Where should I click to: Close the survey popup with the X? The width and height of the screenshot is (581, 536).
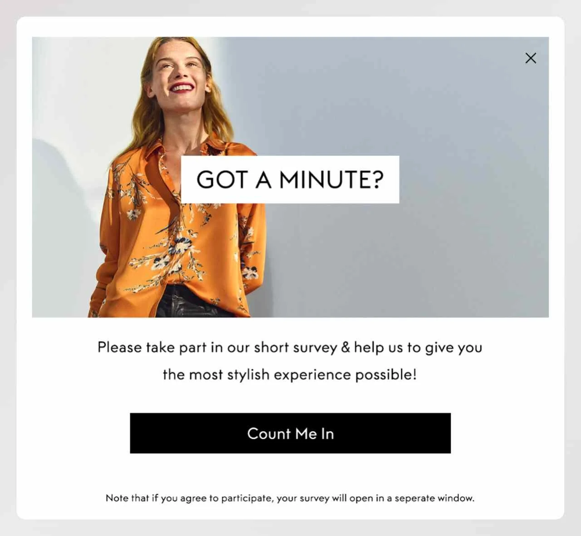click(x=531, y=58)
